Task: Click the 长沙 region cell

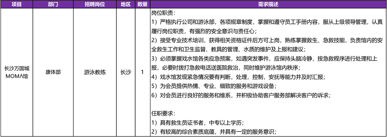Action: tap(126, 72)
